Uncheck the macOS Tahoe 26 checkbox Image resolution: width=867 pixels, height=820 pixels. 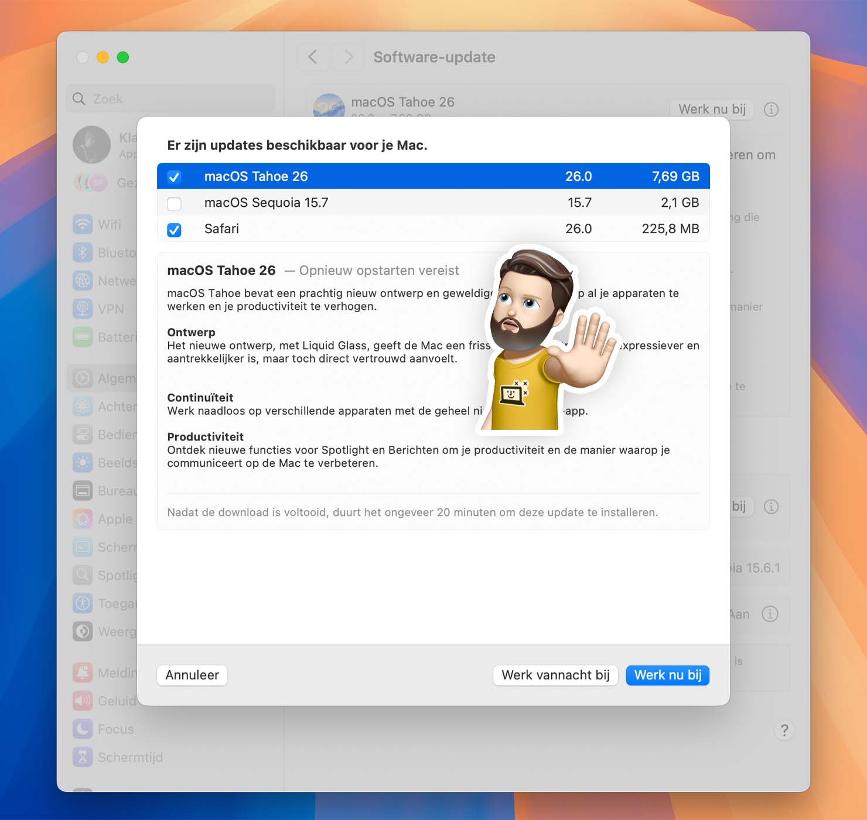click(x=174, y=177)
